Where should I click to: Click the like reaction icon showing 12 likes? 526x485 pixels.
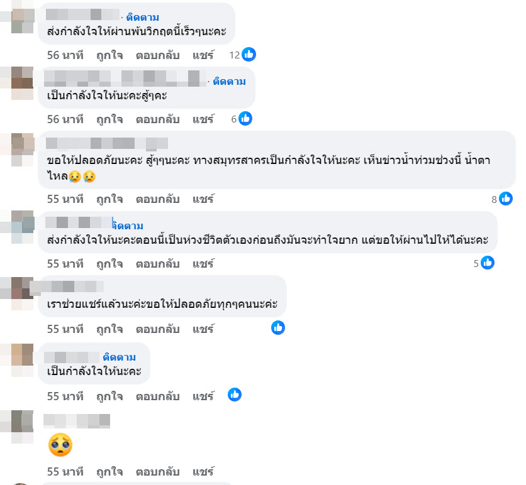click(249, 55)
